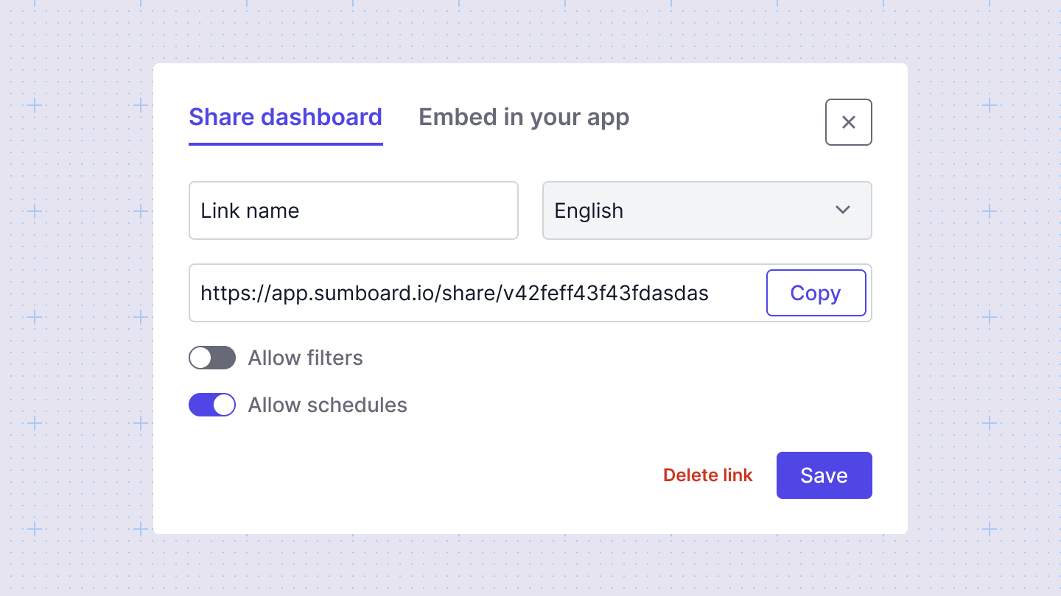
Task: Save the share link settings
Action: tap(824, 475)
